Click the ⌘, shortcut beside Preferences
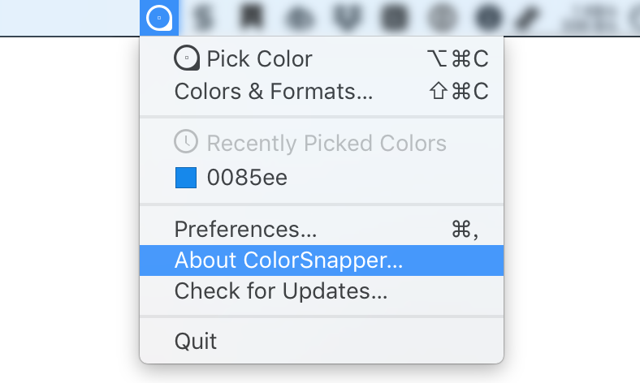 pyautogui.click(x=465, y=230)
